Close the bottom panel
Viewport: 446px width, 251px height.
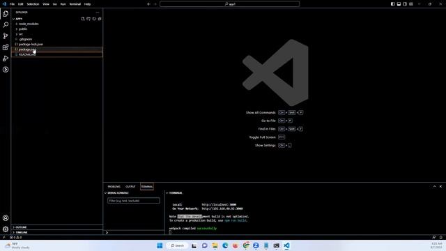440,186
